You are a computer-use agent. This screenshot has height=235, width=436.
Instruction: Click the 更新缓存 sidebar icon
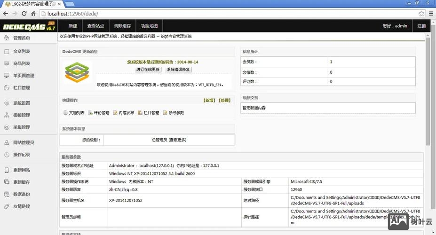[x=7, y=182]
